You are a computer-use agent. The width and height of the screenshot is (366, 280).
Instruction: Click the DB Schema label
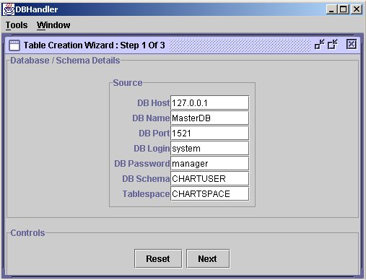(x=146, y=179)
